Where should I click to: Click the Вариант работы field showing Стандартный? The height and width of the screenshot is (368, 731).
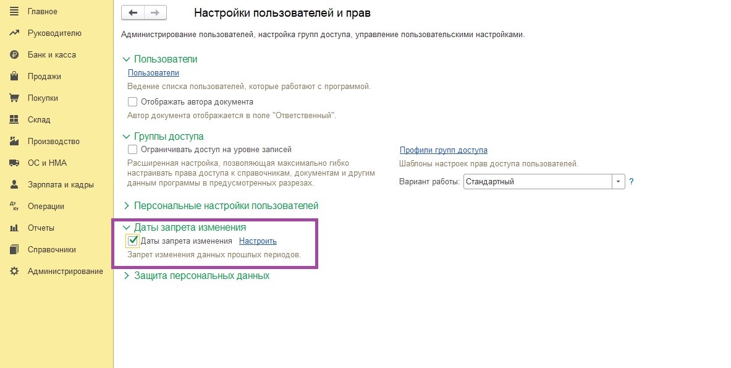coord(538,181)
